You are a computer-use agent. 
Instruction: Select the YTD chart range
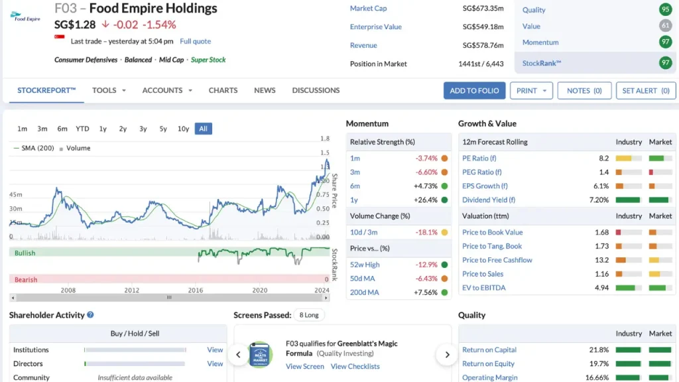coord(82,129)
